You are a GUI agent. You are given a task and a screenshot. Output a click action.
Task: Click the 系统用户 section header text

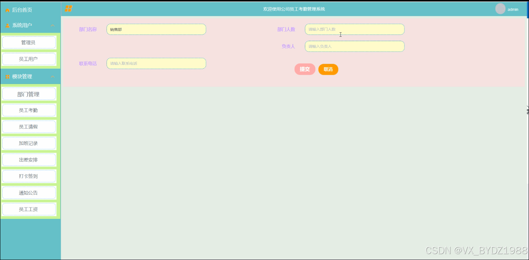click(x=22, y=25)
